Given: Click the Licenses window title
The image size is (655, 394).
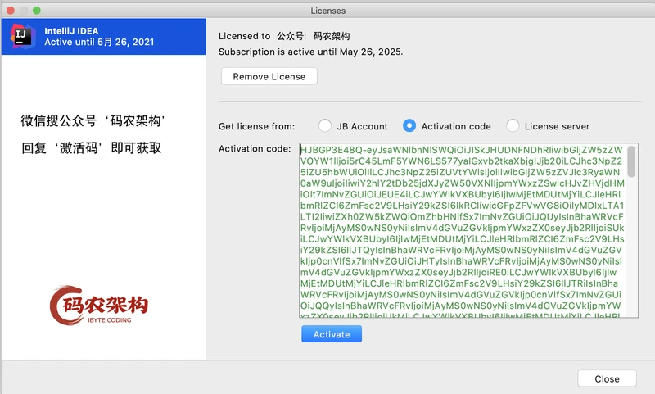Looking at the screenshot, I should 327,10.
